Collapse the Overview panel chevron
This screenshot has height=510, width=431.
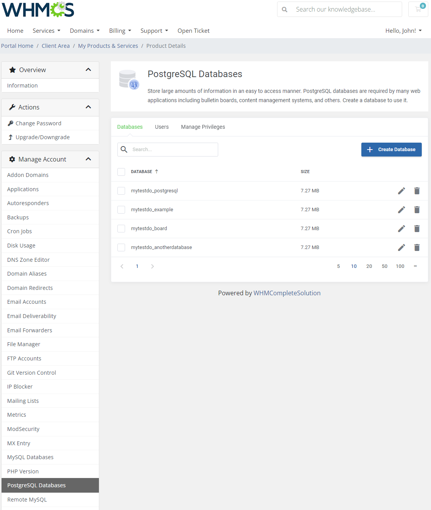click(x=88, y=70)
